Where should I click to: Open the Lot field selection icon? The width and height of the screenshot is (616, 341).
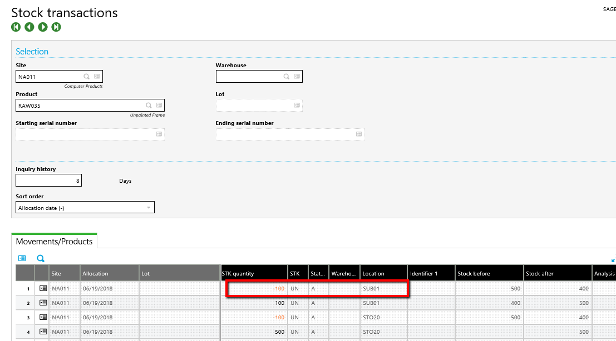coord(297,106)
